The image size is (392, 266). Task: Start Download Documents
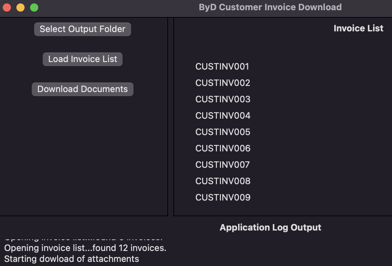pyautogui.click(x=83, y=89)
